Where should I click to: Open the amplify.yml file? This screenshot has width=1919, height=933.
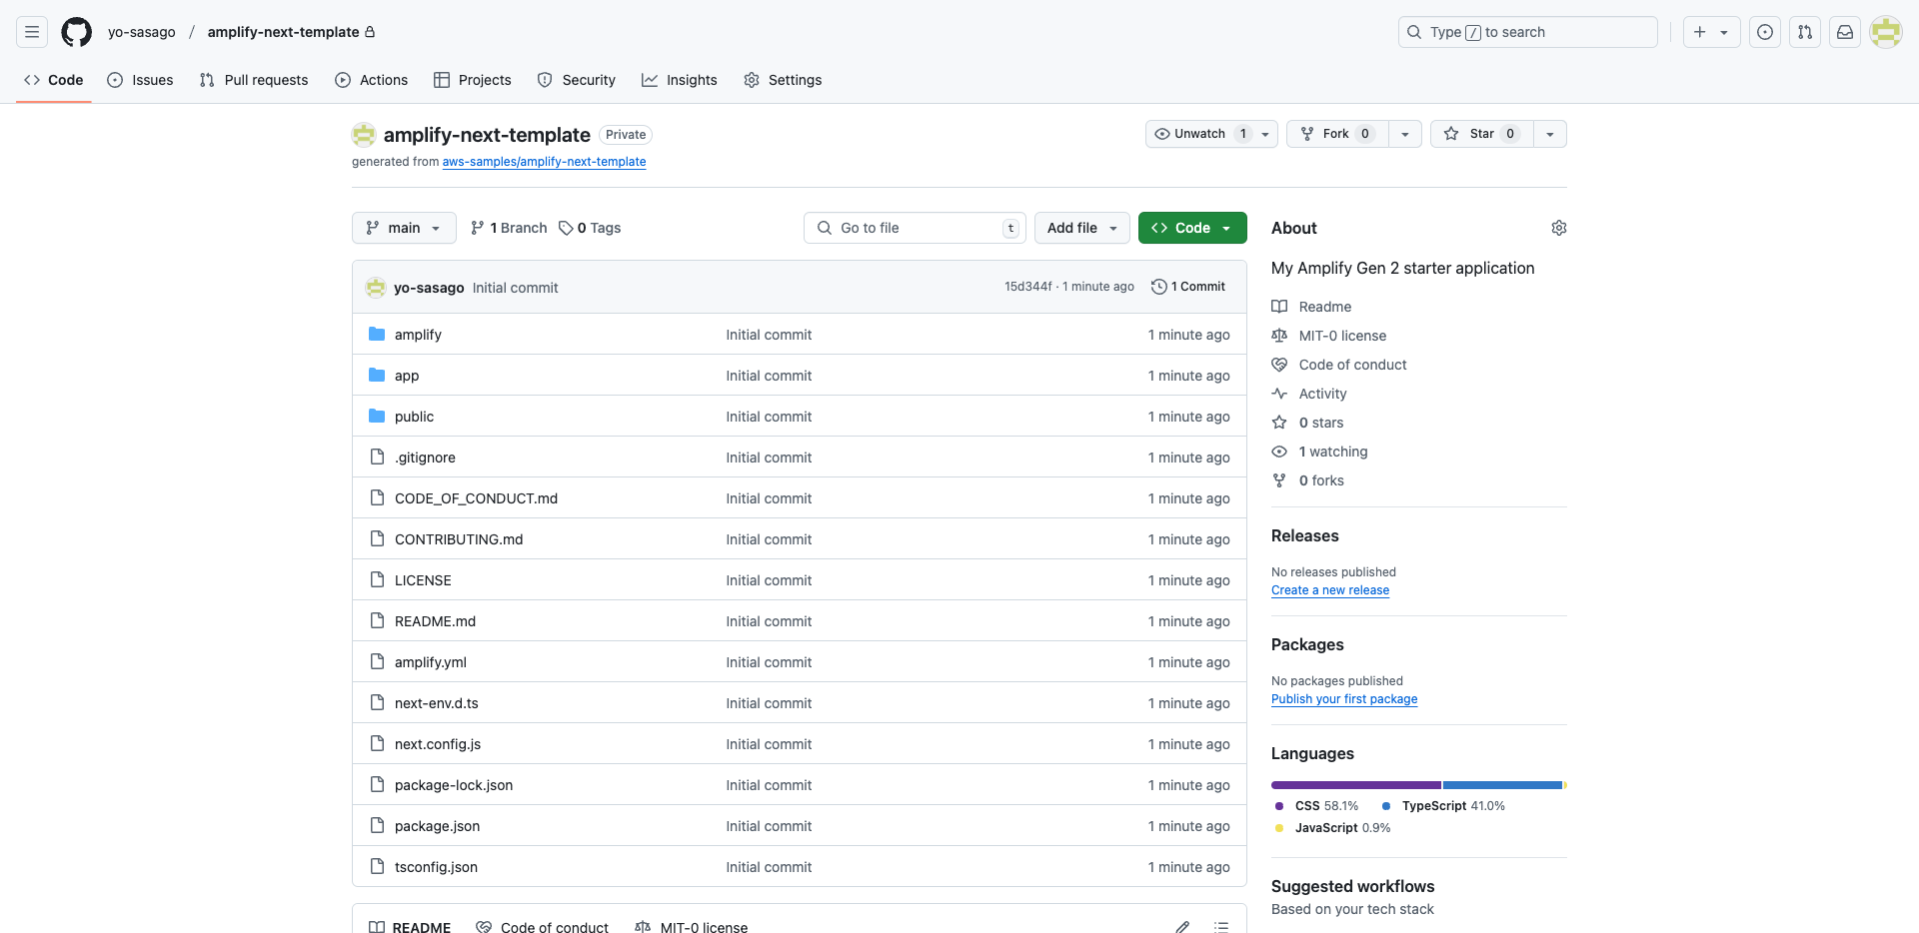pos(431,662)
